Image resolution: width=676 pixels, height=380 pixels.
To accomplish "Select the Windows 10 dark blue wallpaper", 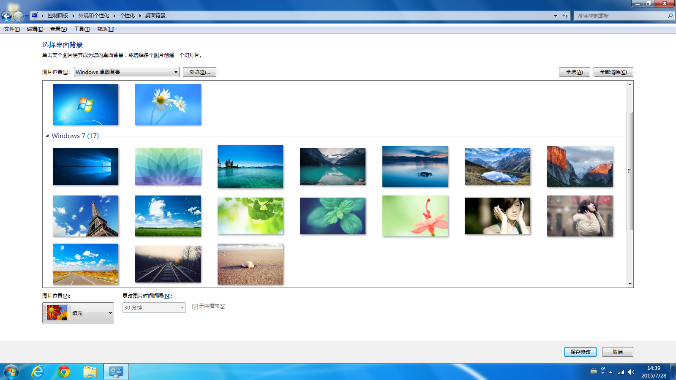I will [85, 166].
